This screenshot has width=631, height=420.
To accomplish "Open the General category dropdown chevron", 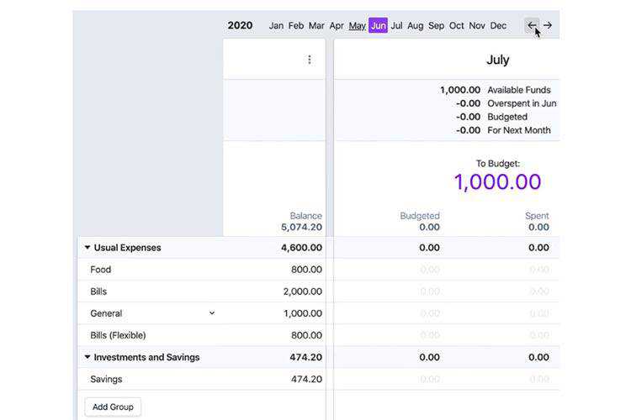I will tap(212, 313).
